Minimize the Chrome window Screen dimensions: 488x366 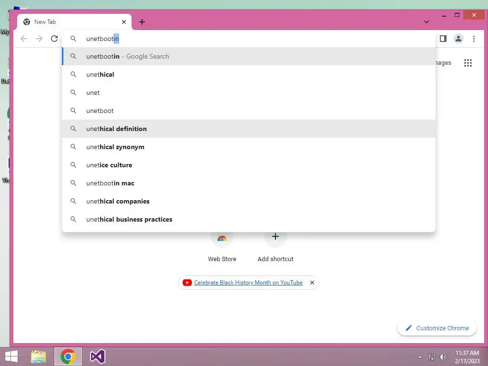point(444,15)
